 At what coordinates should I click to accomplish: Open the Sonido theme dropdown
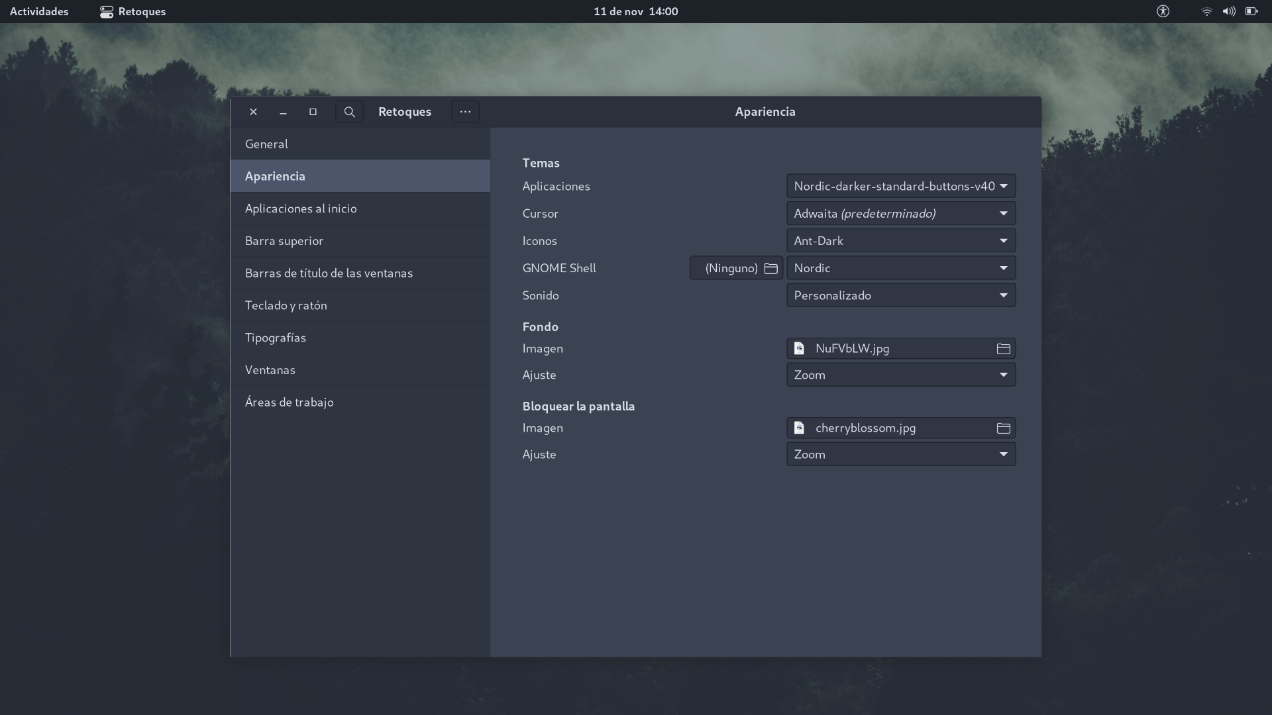[900, 295]
